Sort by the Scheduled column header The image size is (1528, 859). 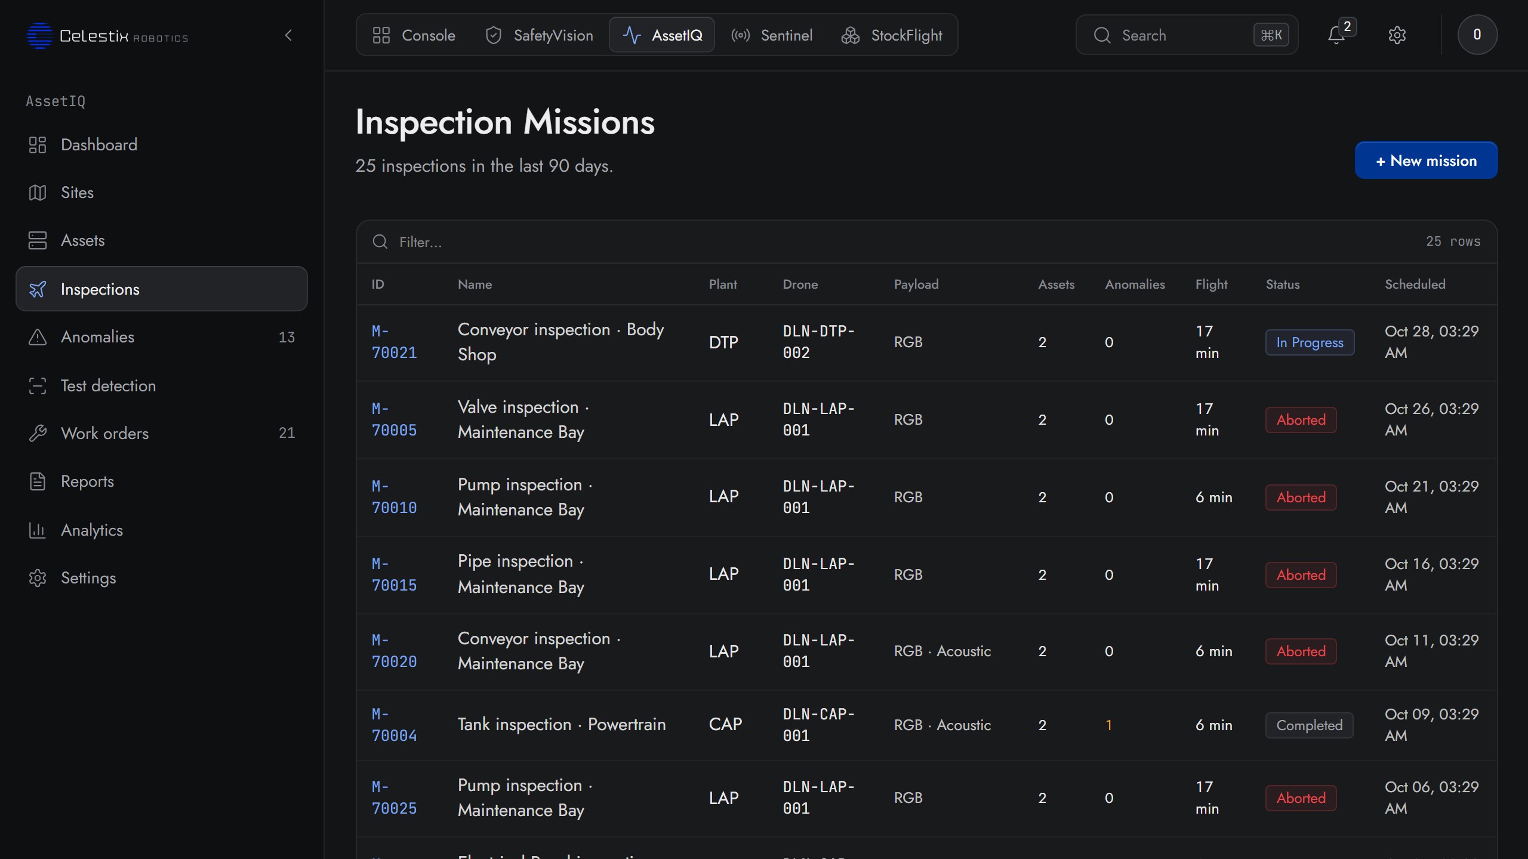1415,285
